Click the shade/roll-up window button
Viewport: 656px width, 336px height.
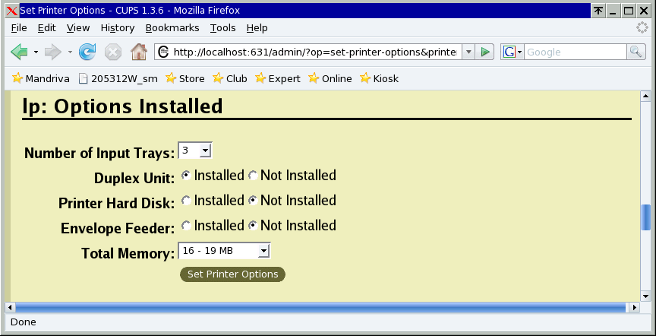[x=599, y=11]
